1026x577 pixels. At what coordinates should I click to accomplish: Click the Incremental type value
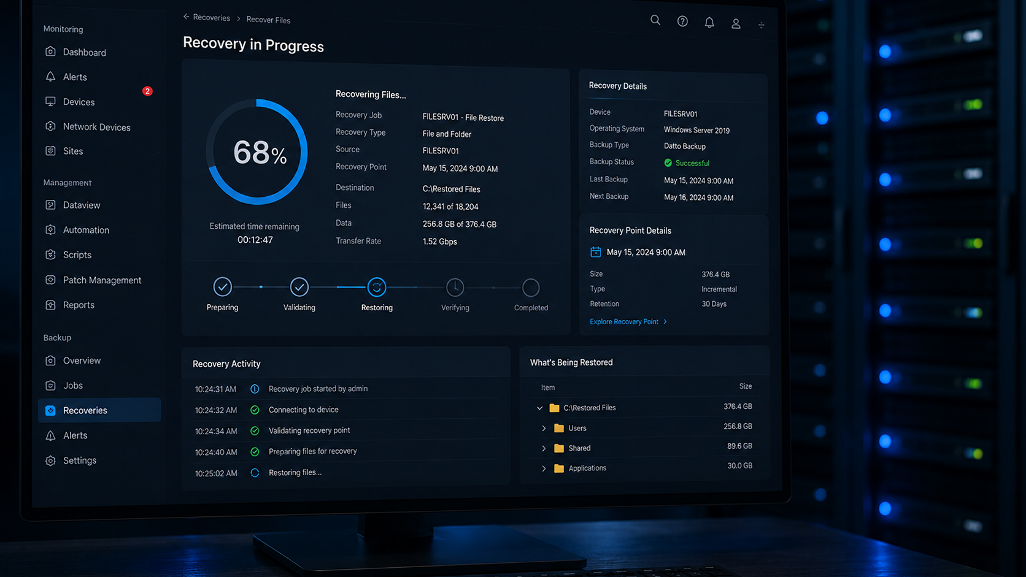point(719,289)
